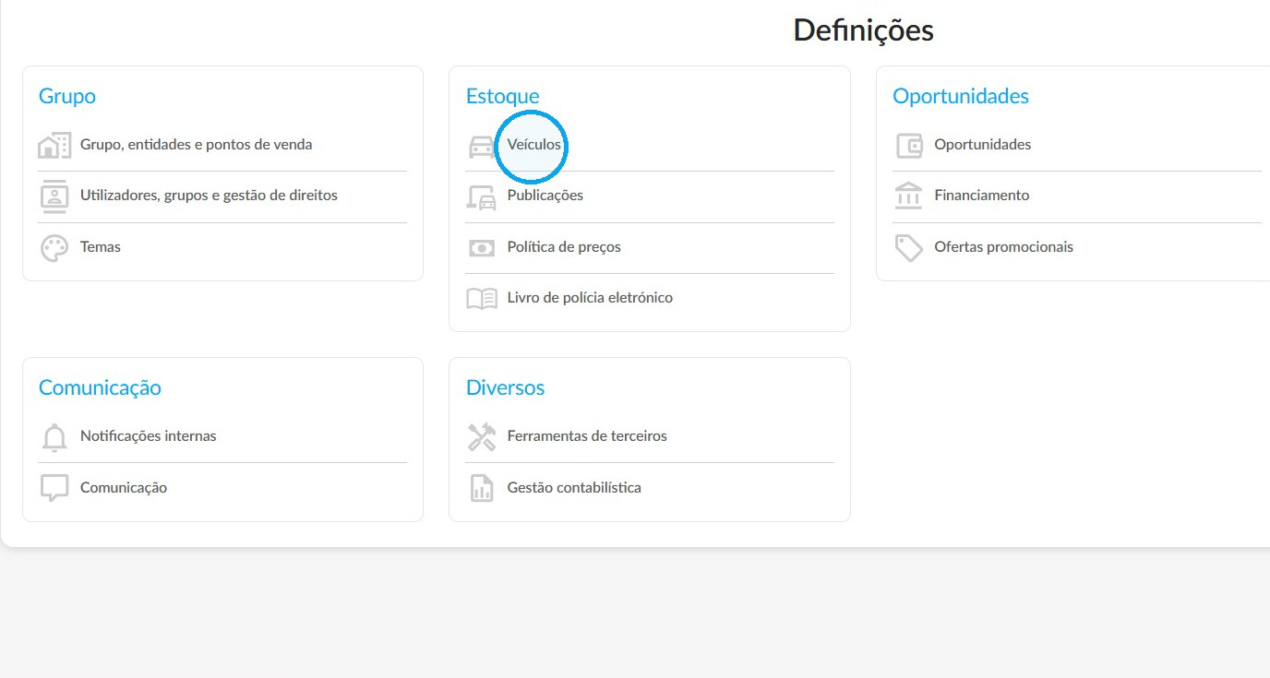Click the car icon beside Veículos
The height and width of the screenshot is (678, 1270).
click(x=482, y=146)
